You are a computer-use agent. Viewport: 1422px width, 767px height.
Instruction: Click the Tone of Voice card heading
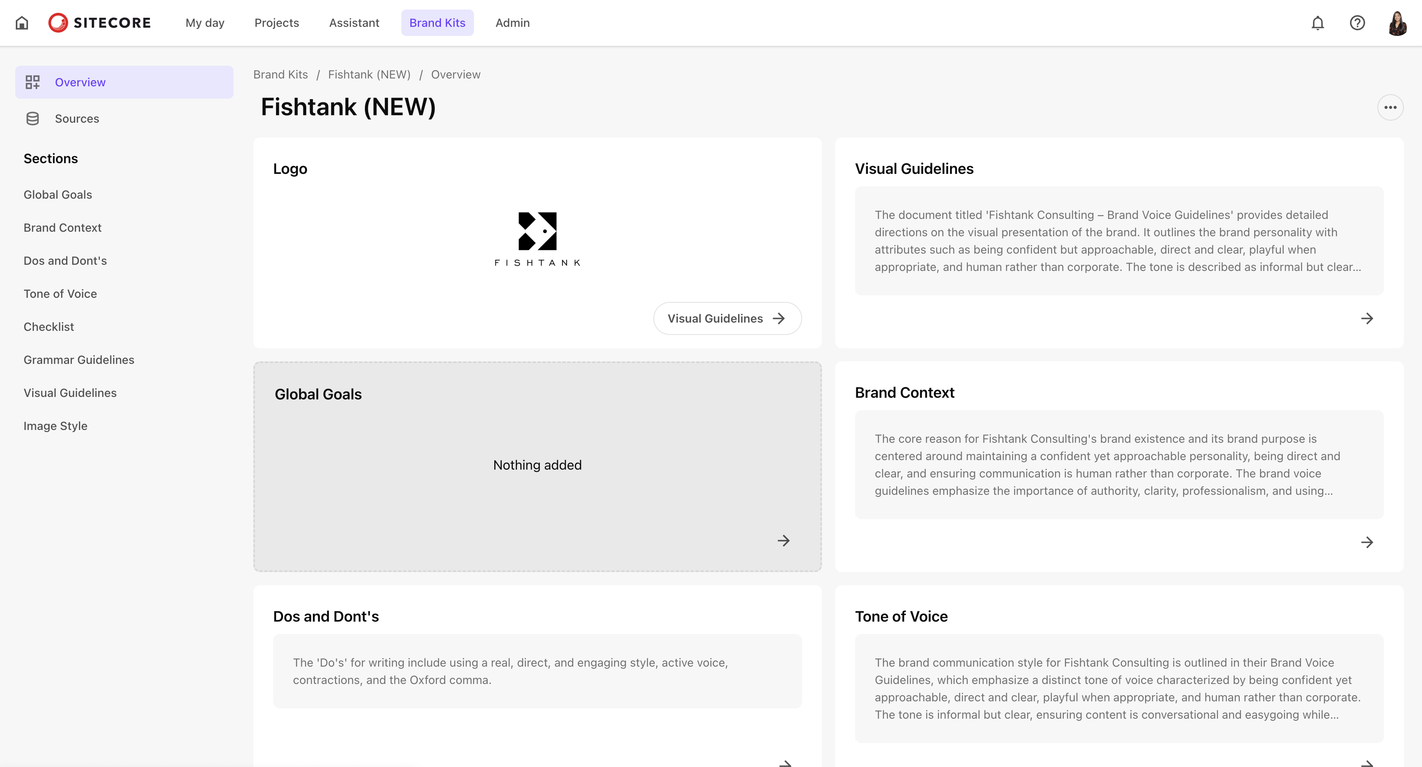901,616
